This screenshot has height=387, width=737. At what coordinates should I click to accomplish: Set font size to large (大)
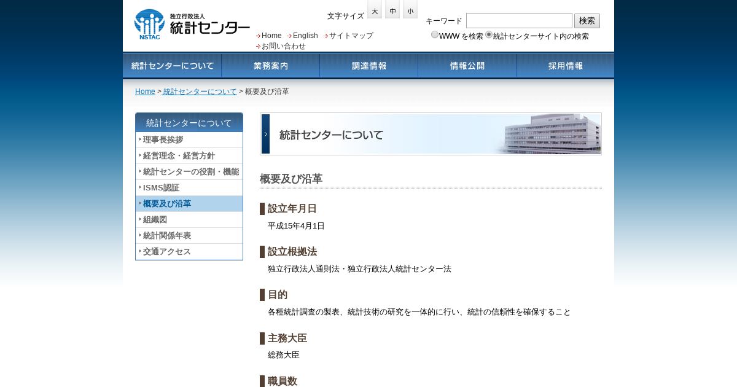(x=375, y=10)
